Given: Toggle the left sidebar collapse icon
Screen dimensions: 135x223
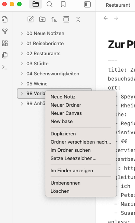Looking at the screenshot, I should click(87, 4).
